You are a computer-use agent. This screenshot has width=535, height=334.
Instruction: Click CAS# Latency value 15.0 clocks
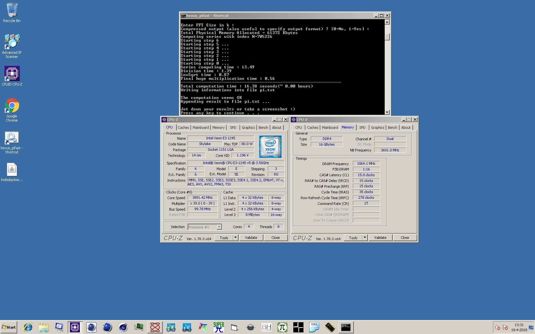pos(366,175)
